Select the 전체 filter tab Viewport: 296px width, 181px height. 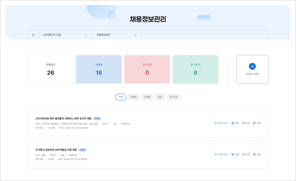click(121, 97)
